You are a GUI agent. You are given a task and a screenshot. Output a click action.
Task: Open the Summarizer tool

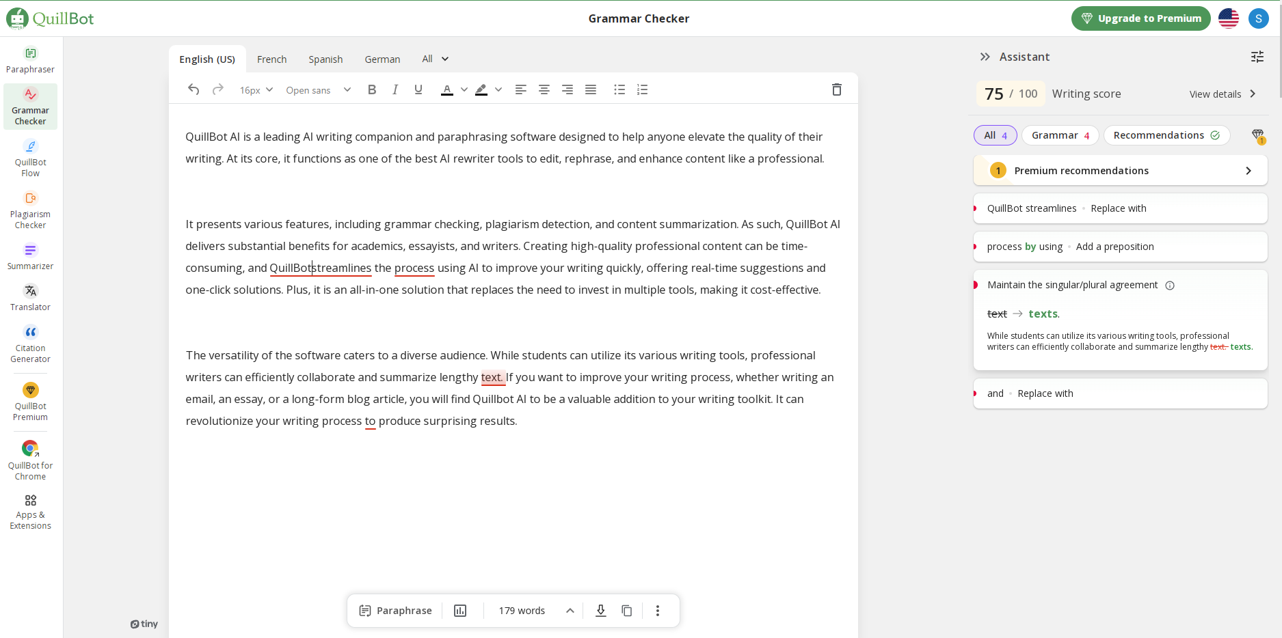(30, 257)
